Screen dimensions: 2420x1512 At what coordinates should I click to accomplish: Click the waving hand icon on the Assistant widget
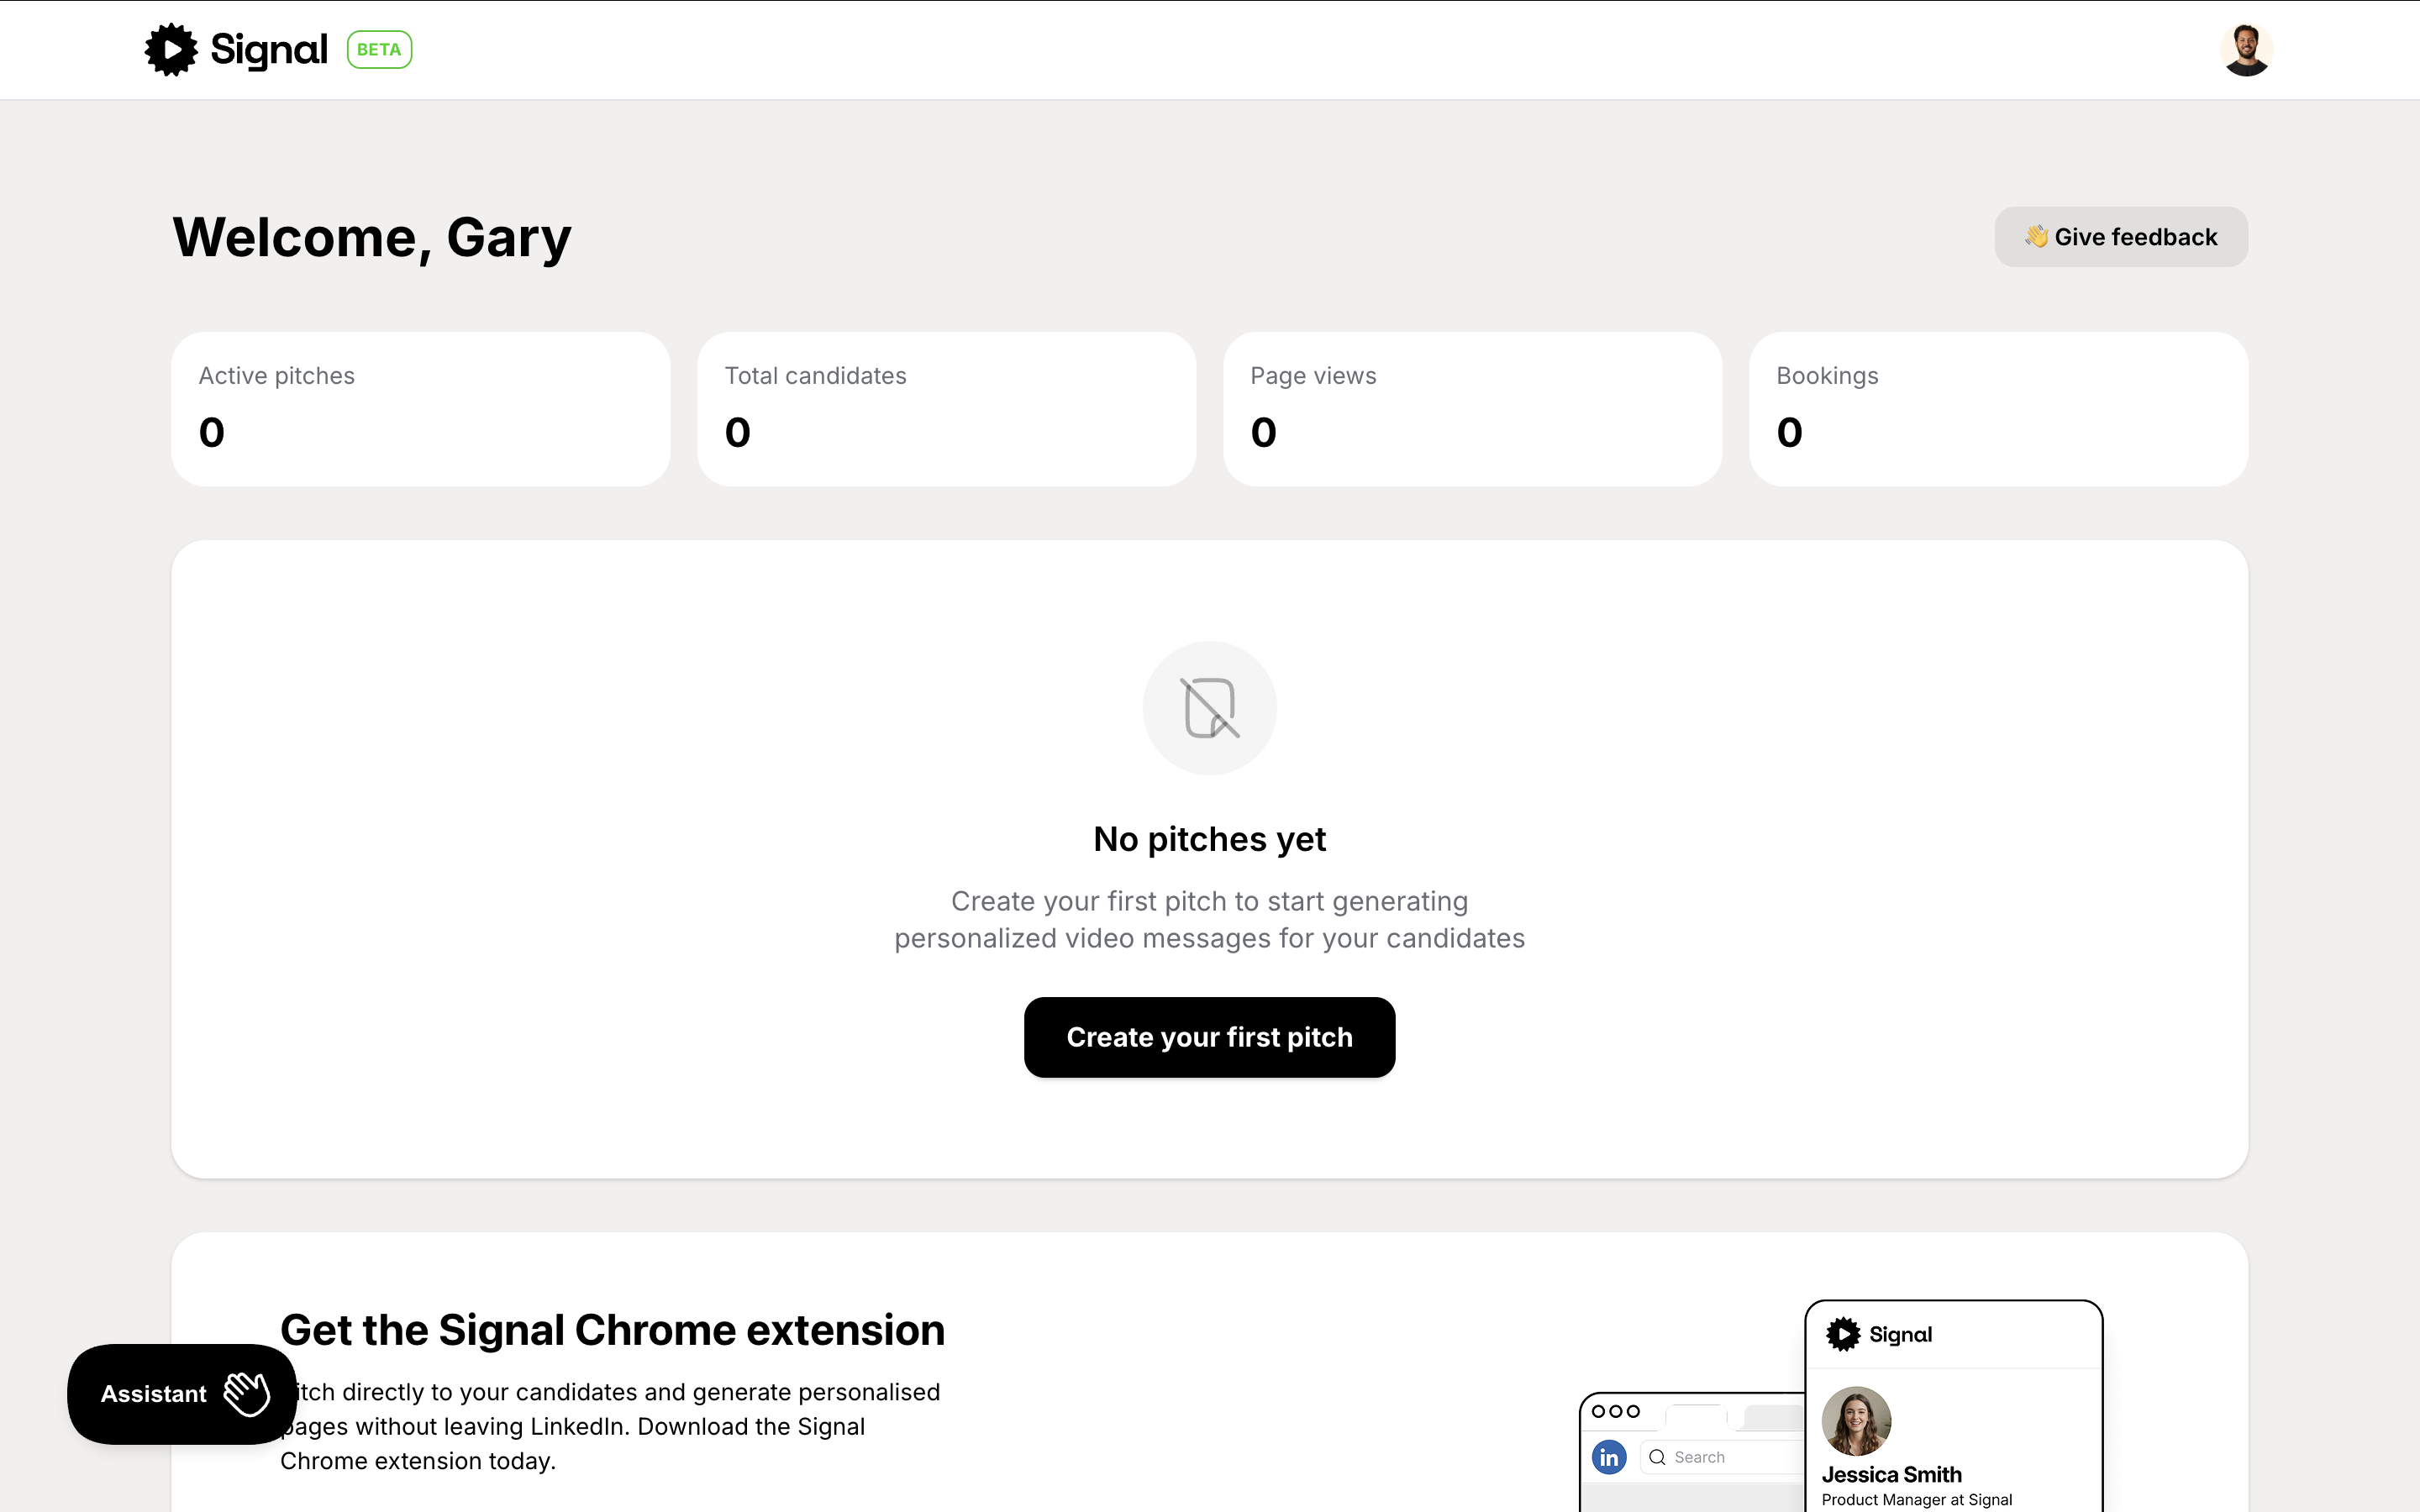click(x=247, y=1394)
